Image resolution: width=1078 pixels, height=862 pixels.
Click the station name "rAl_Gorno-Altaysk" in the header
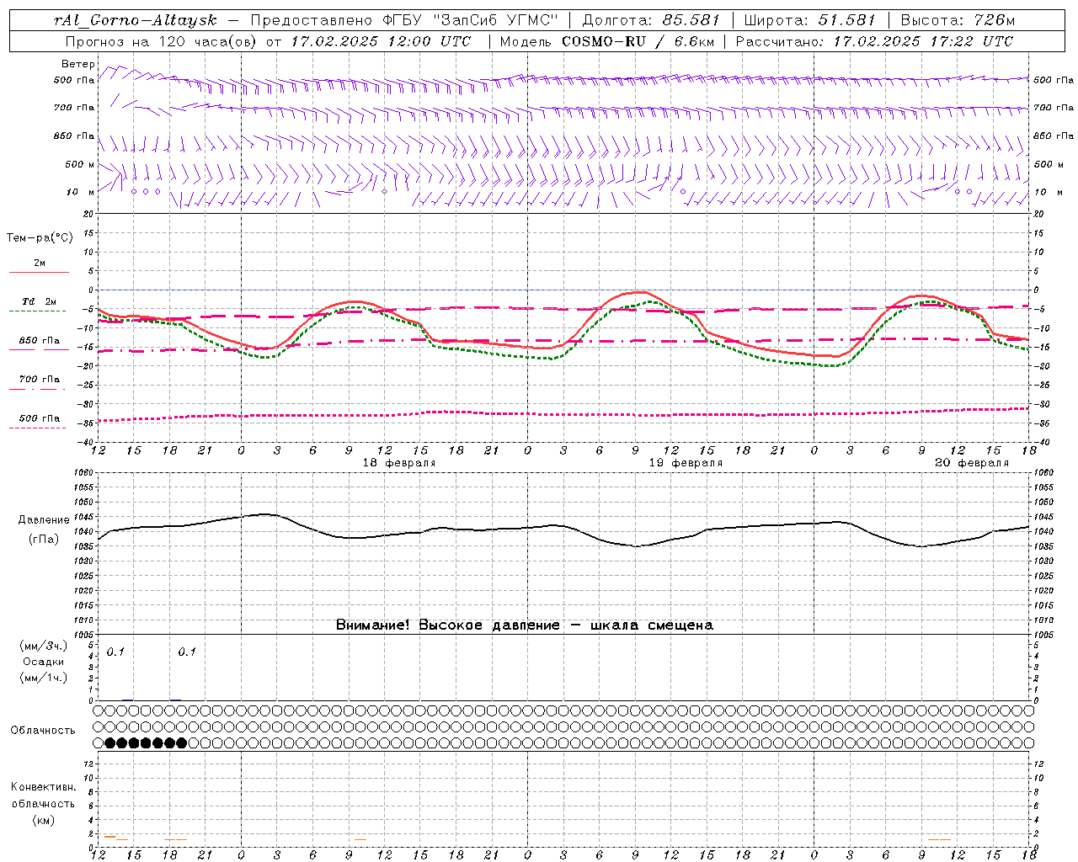coord(136,20)
